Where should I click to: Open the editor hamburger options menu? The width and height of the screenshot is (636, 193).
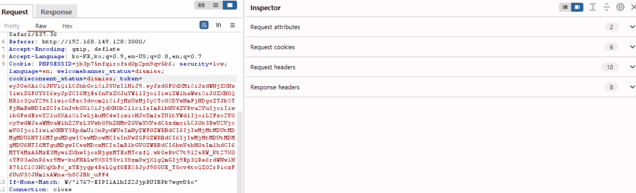click(232, 25)
